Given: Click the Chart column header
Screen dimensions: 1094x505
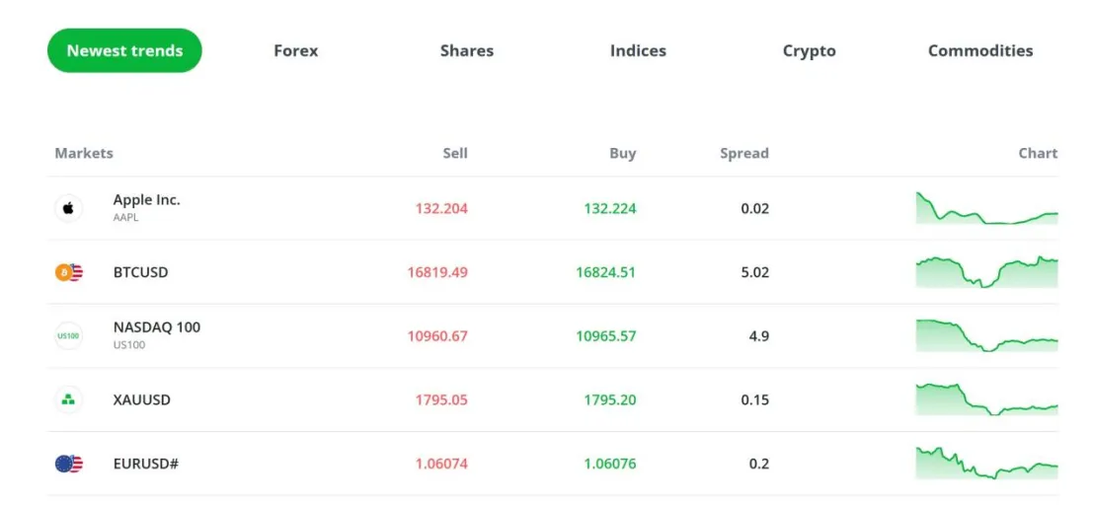Looking at the screenshot, I should point(1038,153).
